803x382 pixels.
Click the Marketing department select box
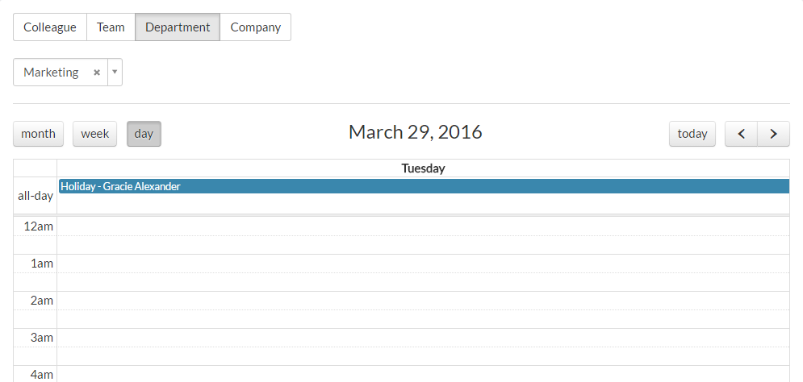click(52, 73)
